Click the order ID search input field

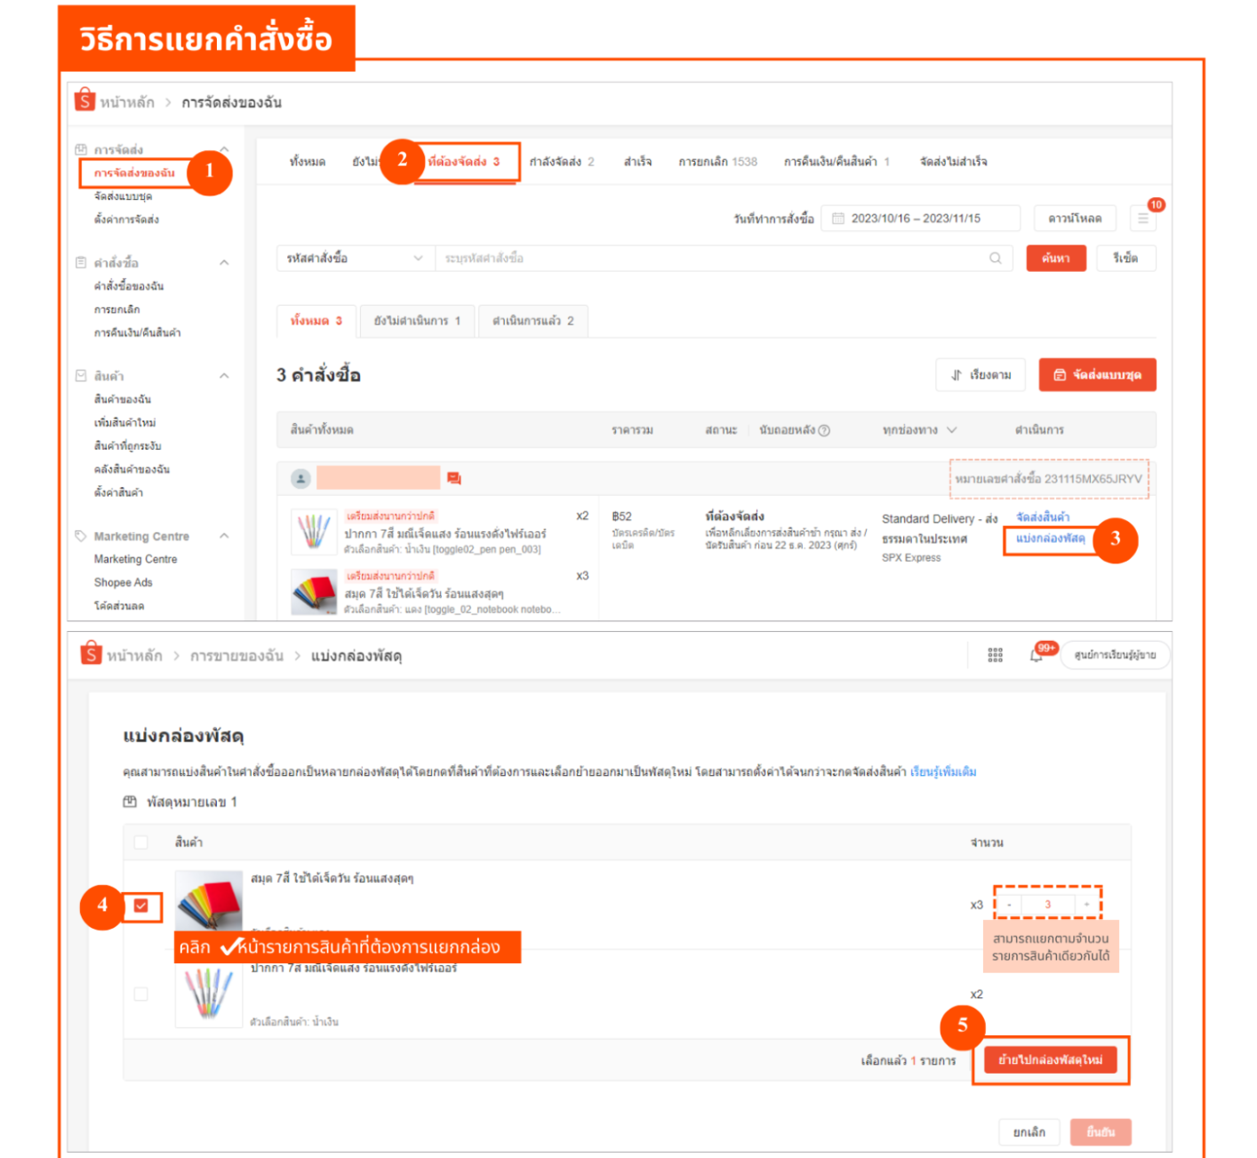[x=711, y=258]
